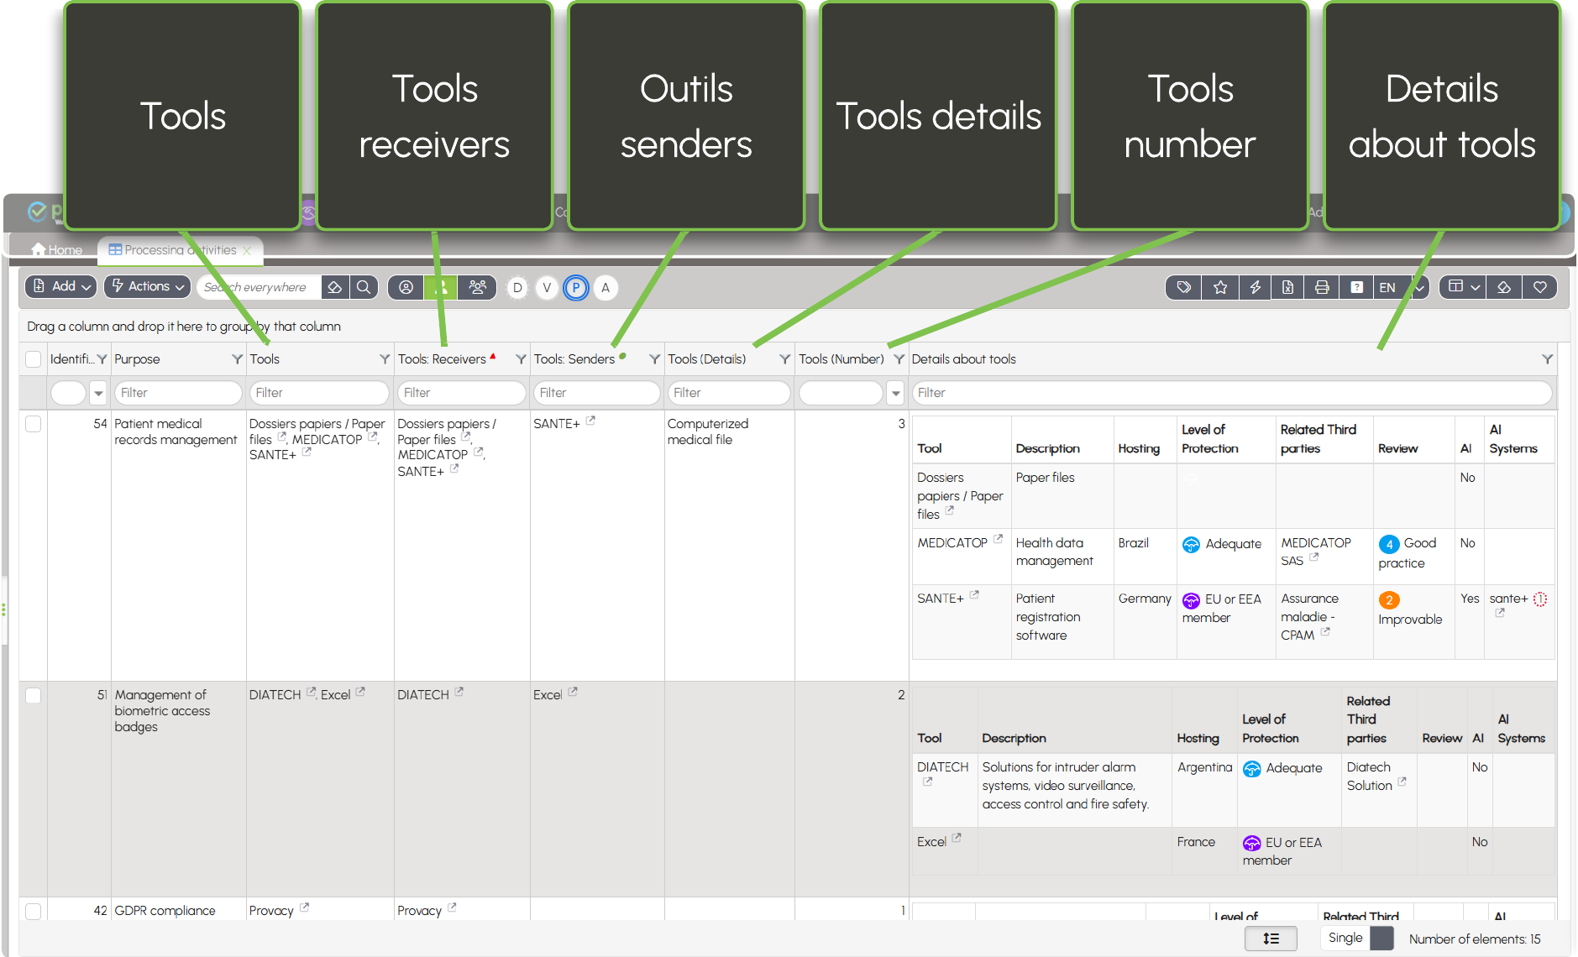Export table with the Excel file icon
The height and width of the screenshot is (957, 1578).
click(x=1287, y=287)
